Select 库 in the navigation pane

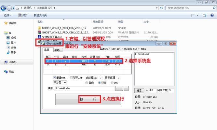point(8,33)
